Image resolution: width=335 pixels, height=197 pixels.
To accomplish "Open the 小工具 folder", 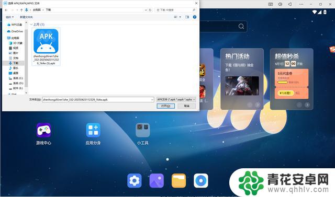I will click(x=143, y=130).
